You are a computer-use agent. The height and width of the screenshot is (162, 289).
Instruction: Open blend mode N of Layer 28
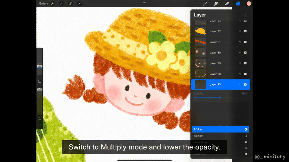240,74
